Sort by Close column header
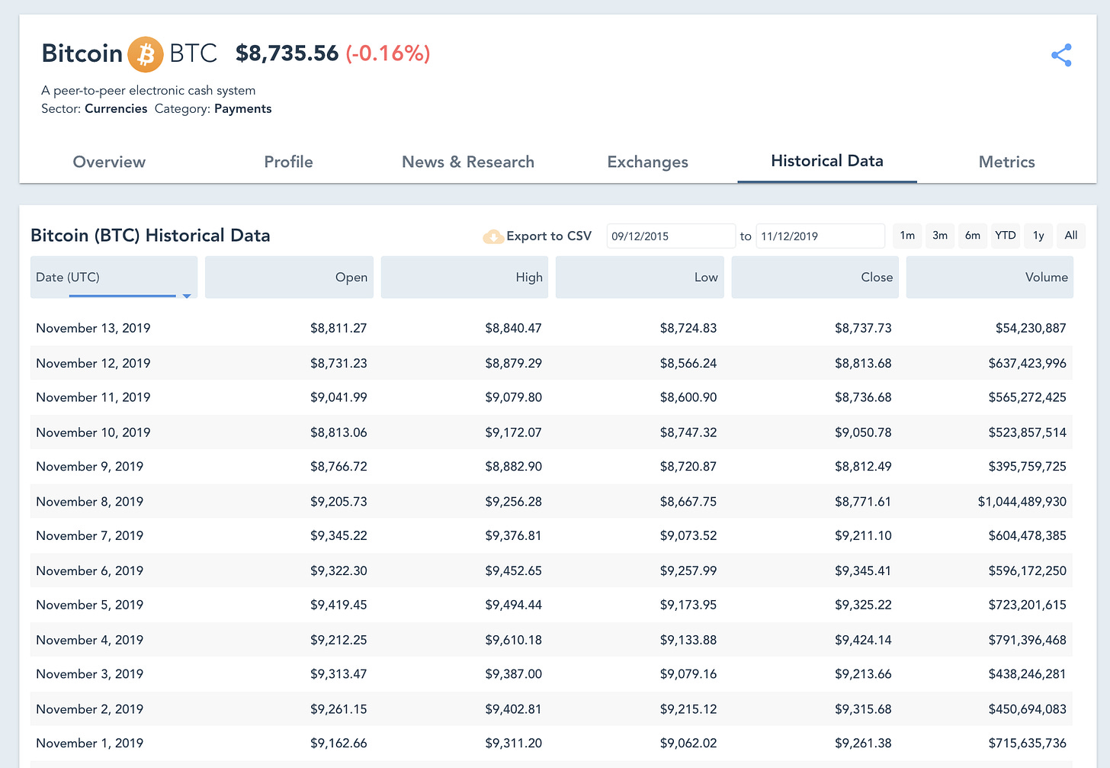The width and height of the screenshot is (1110, 768). 815,277
